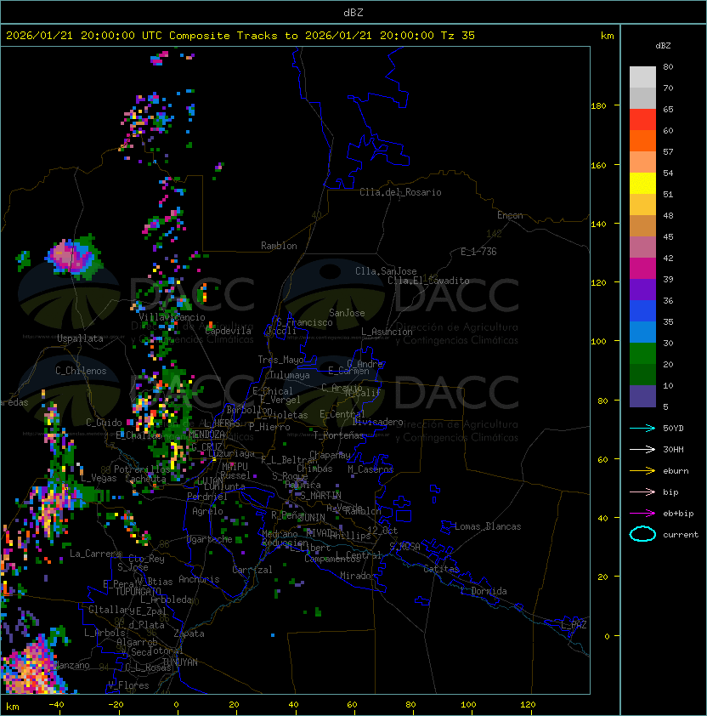The width and height of the screenshot is (707, 716).
Task: Click the Carrizal place label
Action: [x=252, y=570]
